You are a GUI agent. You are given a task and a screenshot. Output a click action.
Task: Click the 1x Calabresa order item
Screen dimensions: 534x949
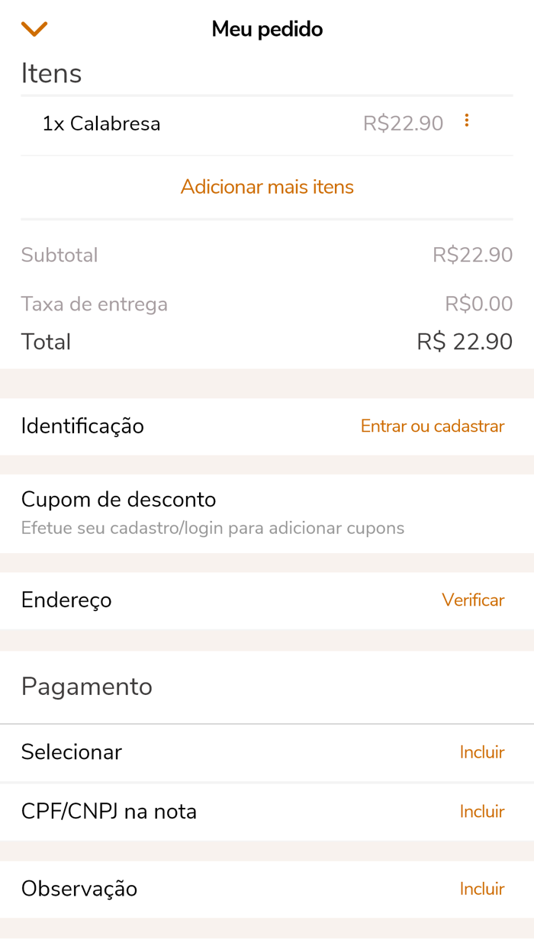(x=102, y=123)
